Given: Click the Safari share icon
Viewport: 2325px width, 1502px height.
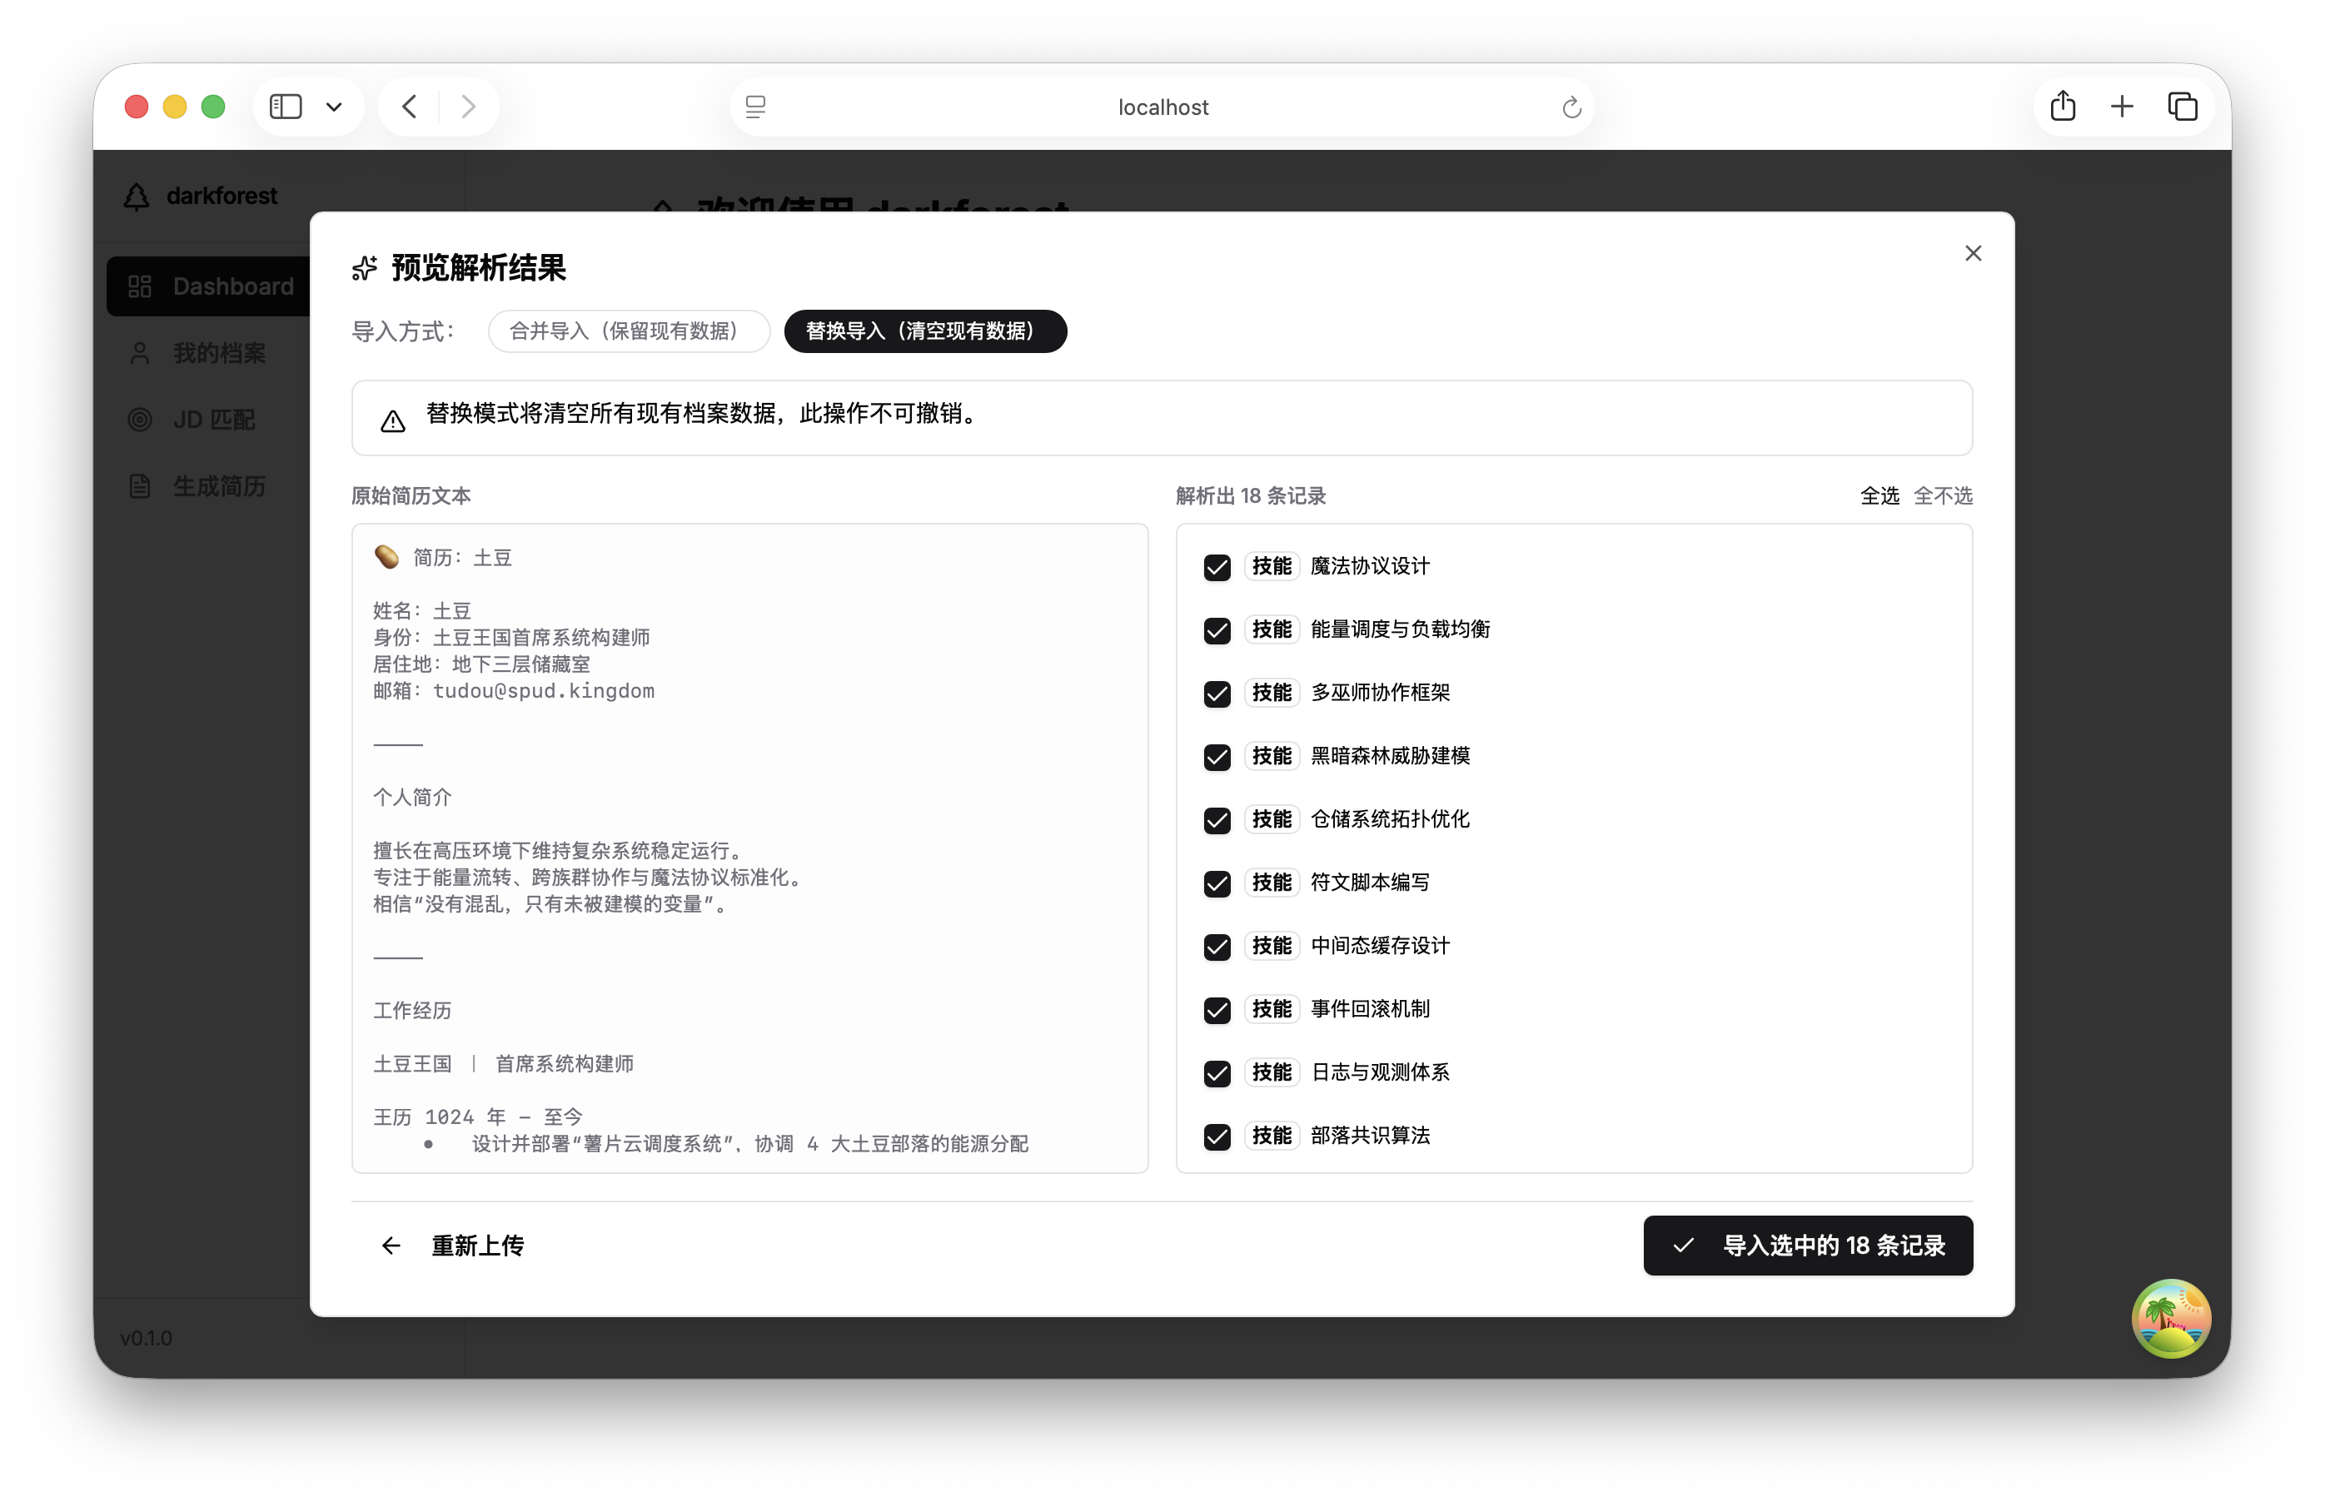Looking at the screenshot, I should [x=2063, y=106].
